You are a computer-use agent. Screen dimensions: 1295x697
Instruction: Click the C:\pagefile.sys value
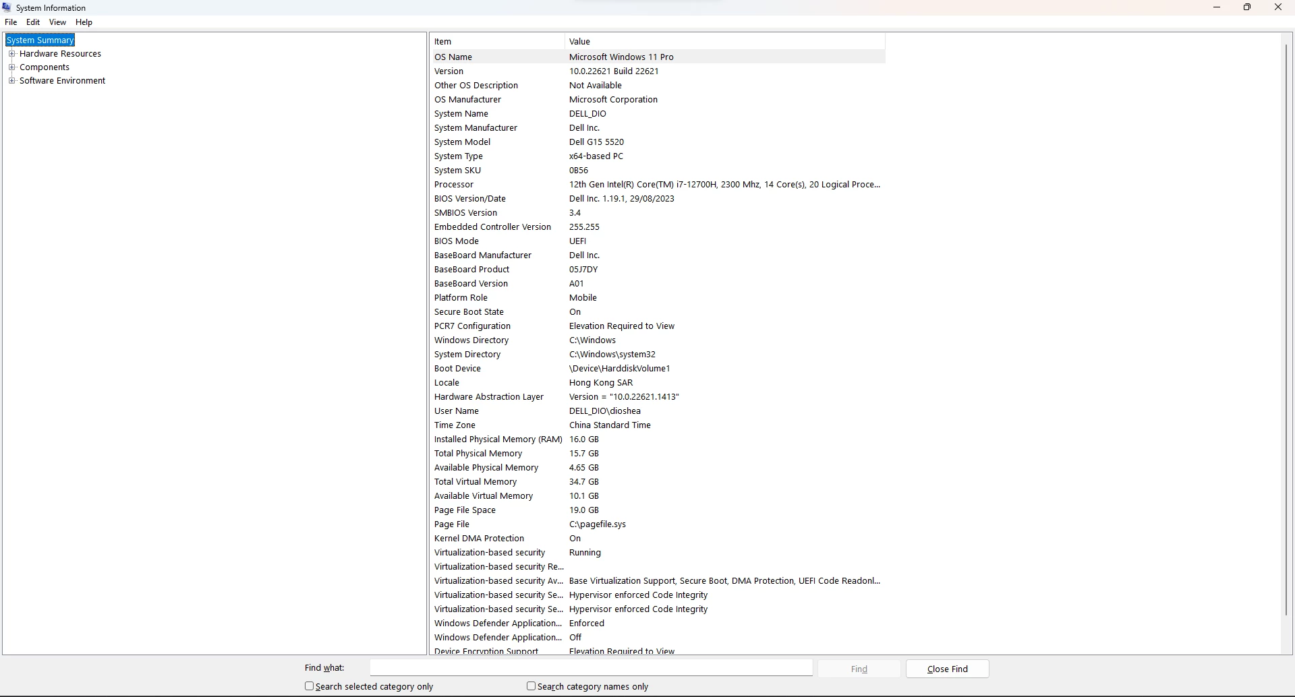tap(598, 524)
